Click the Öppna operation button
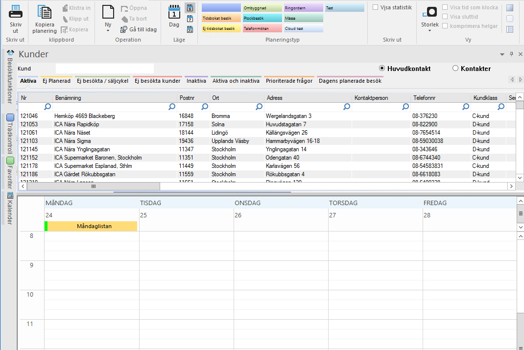Viewport: 524px width, 350px height. pyautogui.click(x=134, y=8)
